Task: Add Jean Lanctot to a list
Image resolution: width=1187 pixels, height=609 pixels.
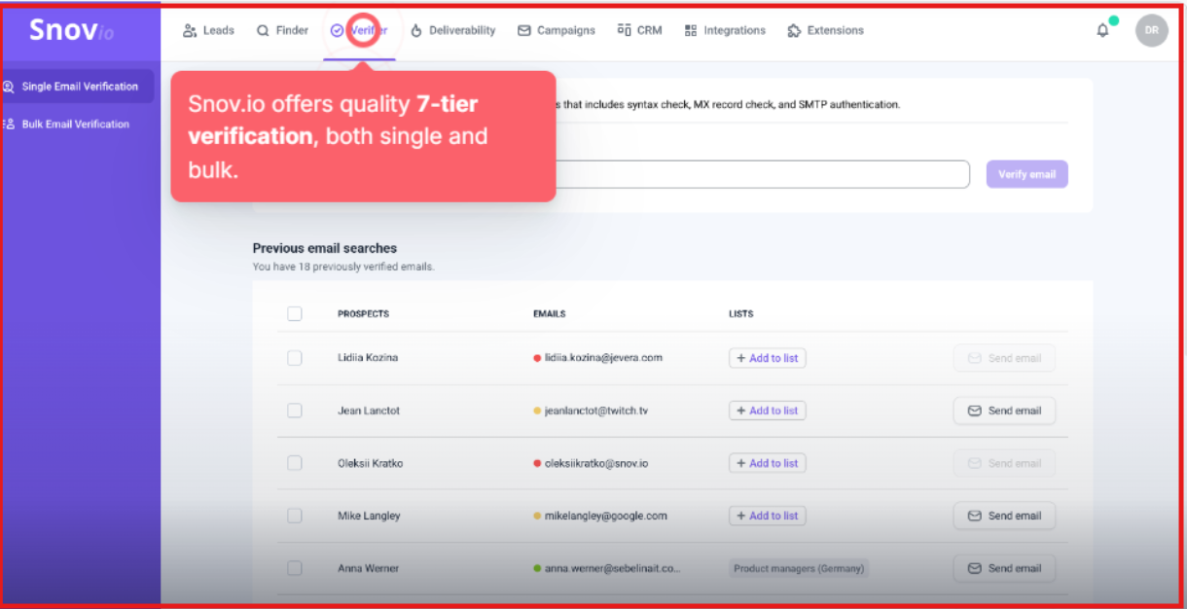Action: [767, 410]
